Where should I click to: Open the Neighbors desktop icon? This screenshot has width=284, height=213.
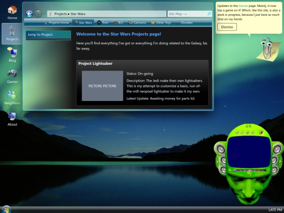[12, 98]
